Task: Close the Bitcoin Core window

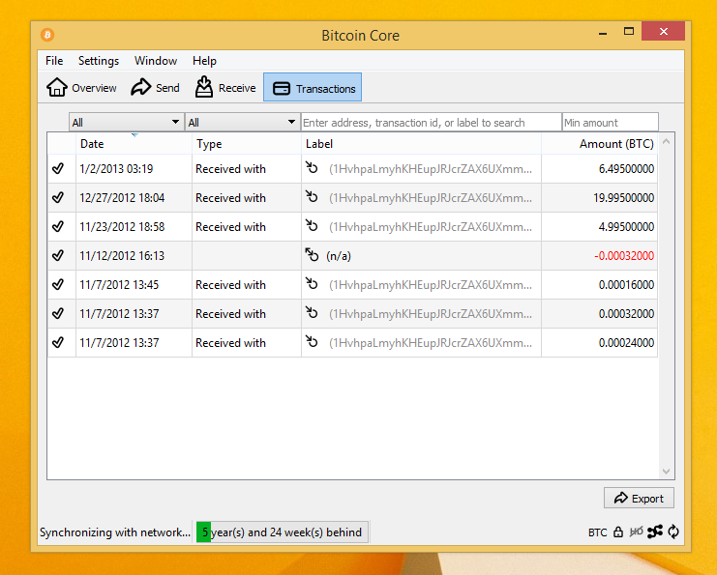Action: point(664,32)
